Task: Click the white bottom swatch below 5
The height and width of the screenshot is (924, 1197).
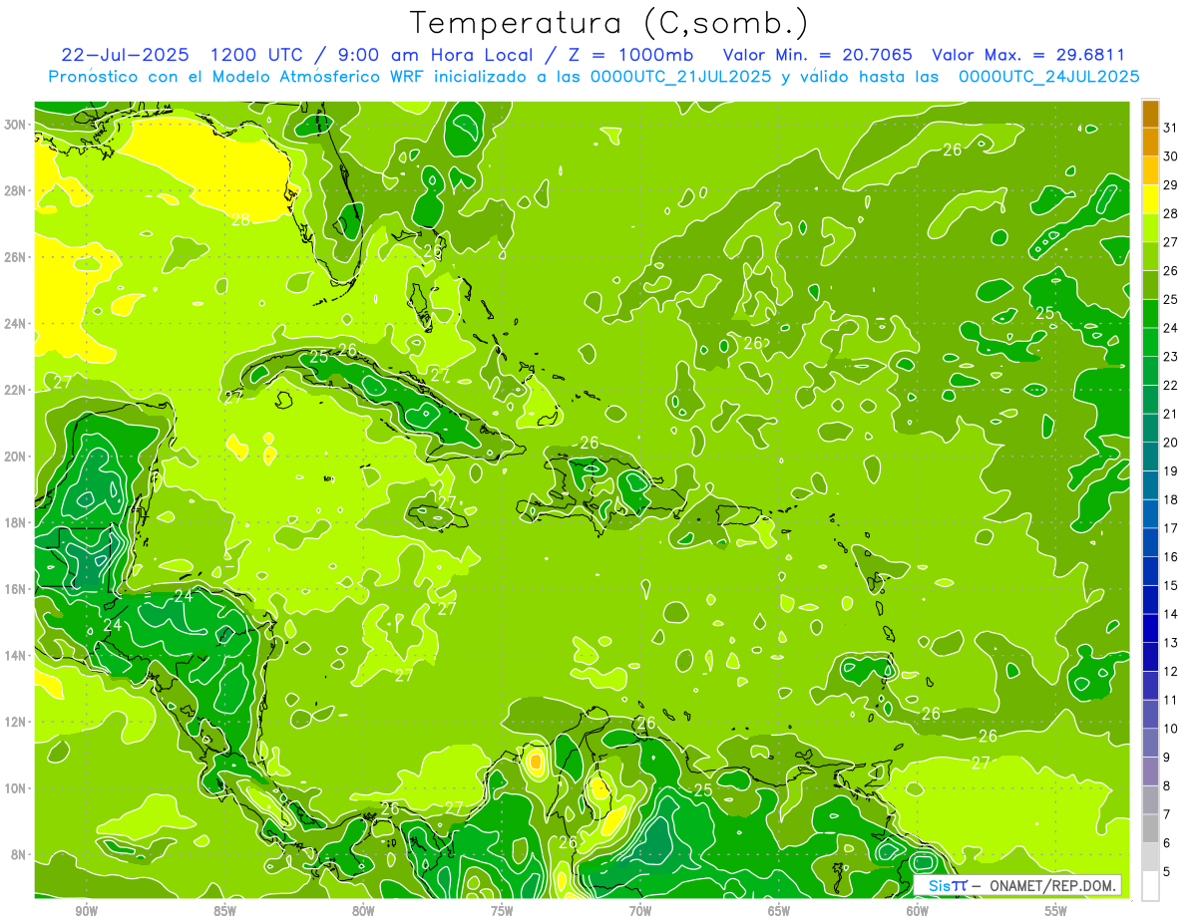Action: click(1150, 886)
